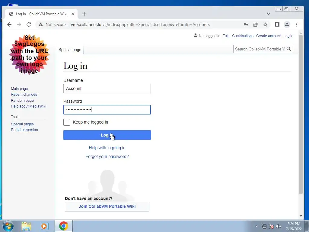Screen dimensions: 309x232
Task: Go back with the browser back arrow
Action: (x=9, y=24)
